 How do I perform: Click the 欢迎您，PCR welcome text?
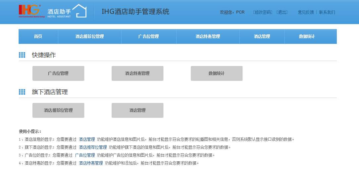[232, 12]
